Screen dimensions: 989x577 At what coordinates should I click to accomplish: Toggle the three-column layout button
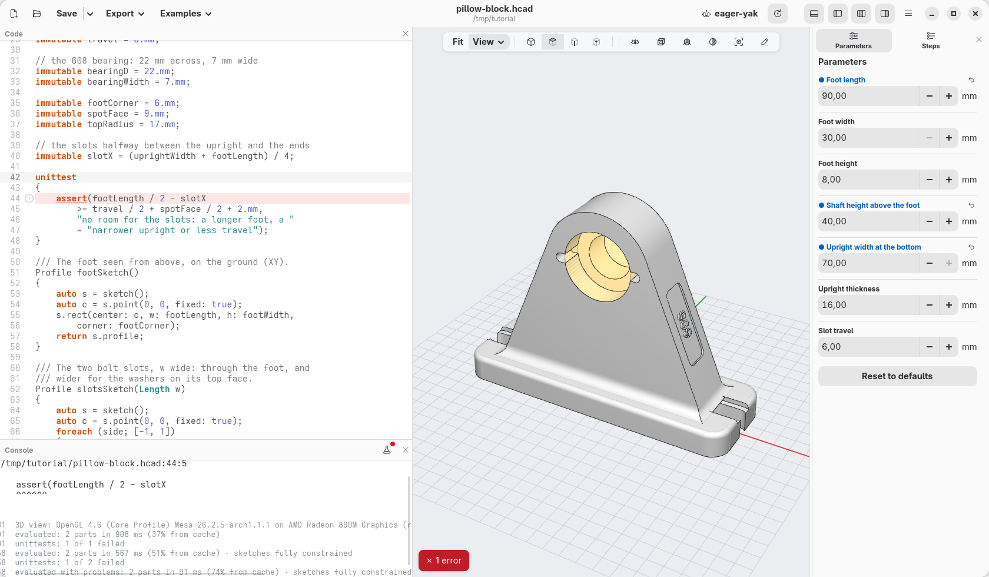(861, 14)
